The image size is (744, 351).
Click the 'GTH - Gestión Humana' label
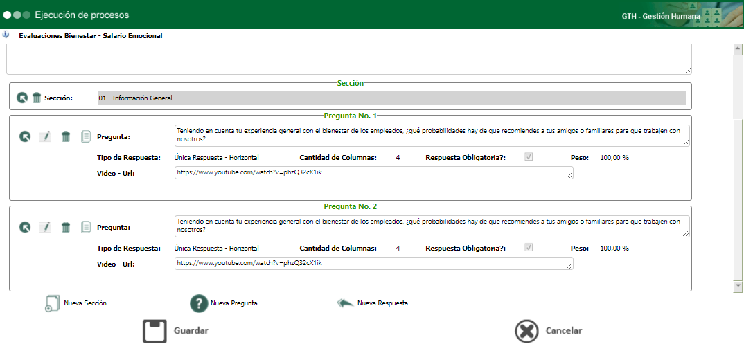(x=661, y=16)
